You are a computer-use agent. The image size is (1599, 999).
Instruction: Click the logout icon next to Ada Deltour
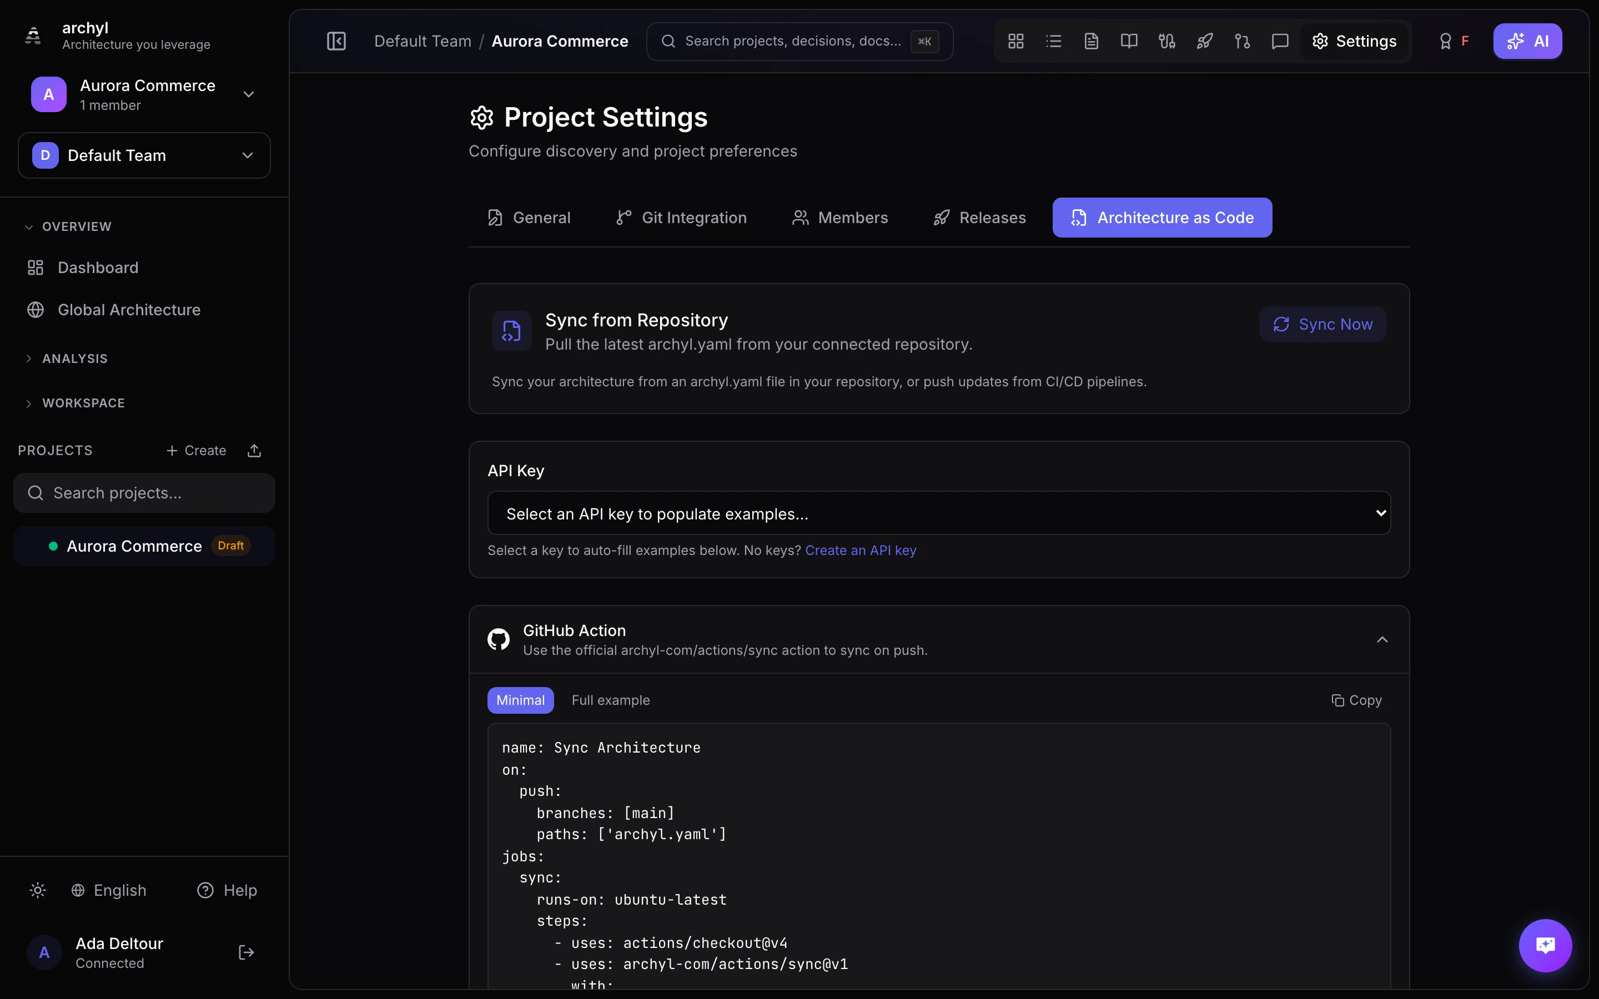(x=247, y=953)
